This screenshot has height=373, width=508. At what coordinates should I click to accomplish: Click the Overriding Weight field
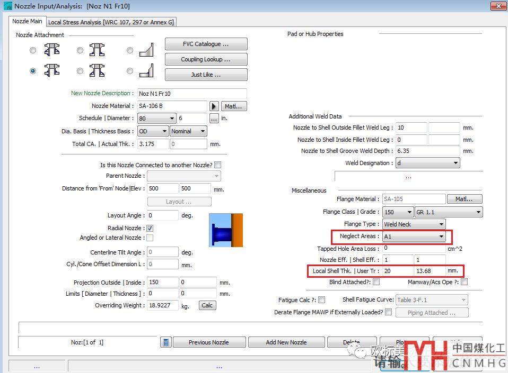163,305
